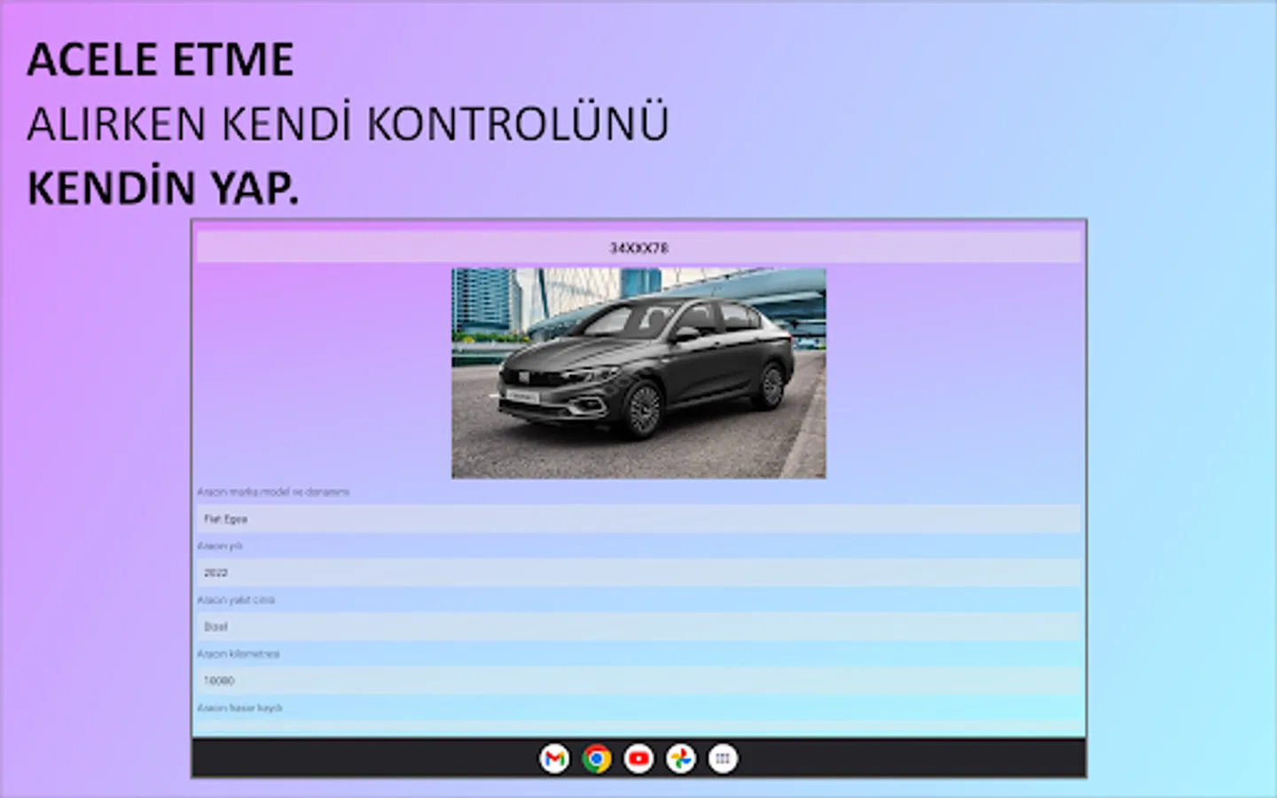Click the mileage field showing 16000

point(638,681)
